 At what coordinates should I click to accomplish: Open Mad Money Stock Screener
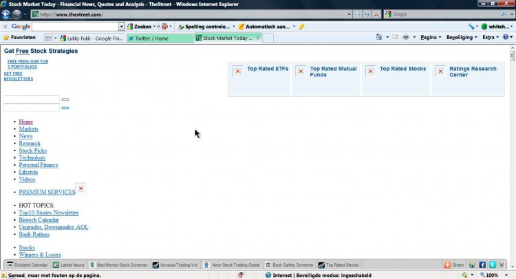tap(118, 265)
